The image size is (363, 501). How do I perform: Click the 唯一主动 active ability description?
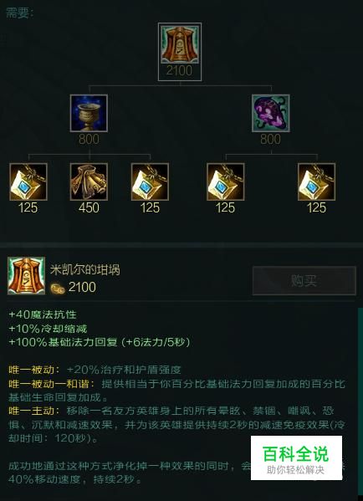(176, 424)
